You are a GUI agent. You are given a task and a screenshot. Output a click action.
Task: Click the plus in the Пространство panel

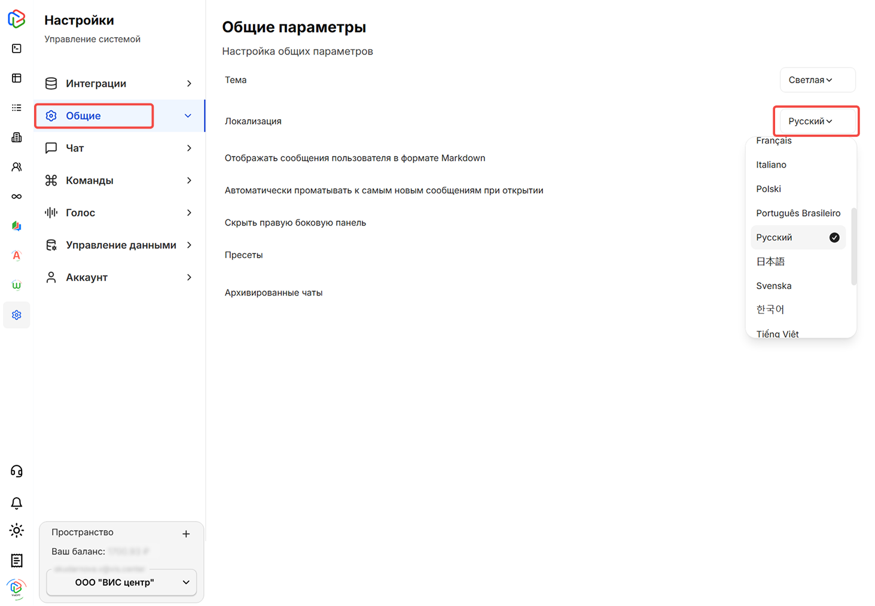[186, 534]
